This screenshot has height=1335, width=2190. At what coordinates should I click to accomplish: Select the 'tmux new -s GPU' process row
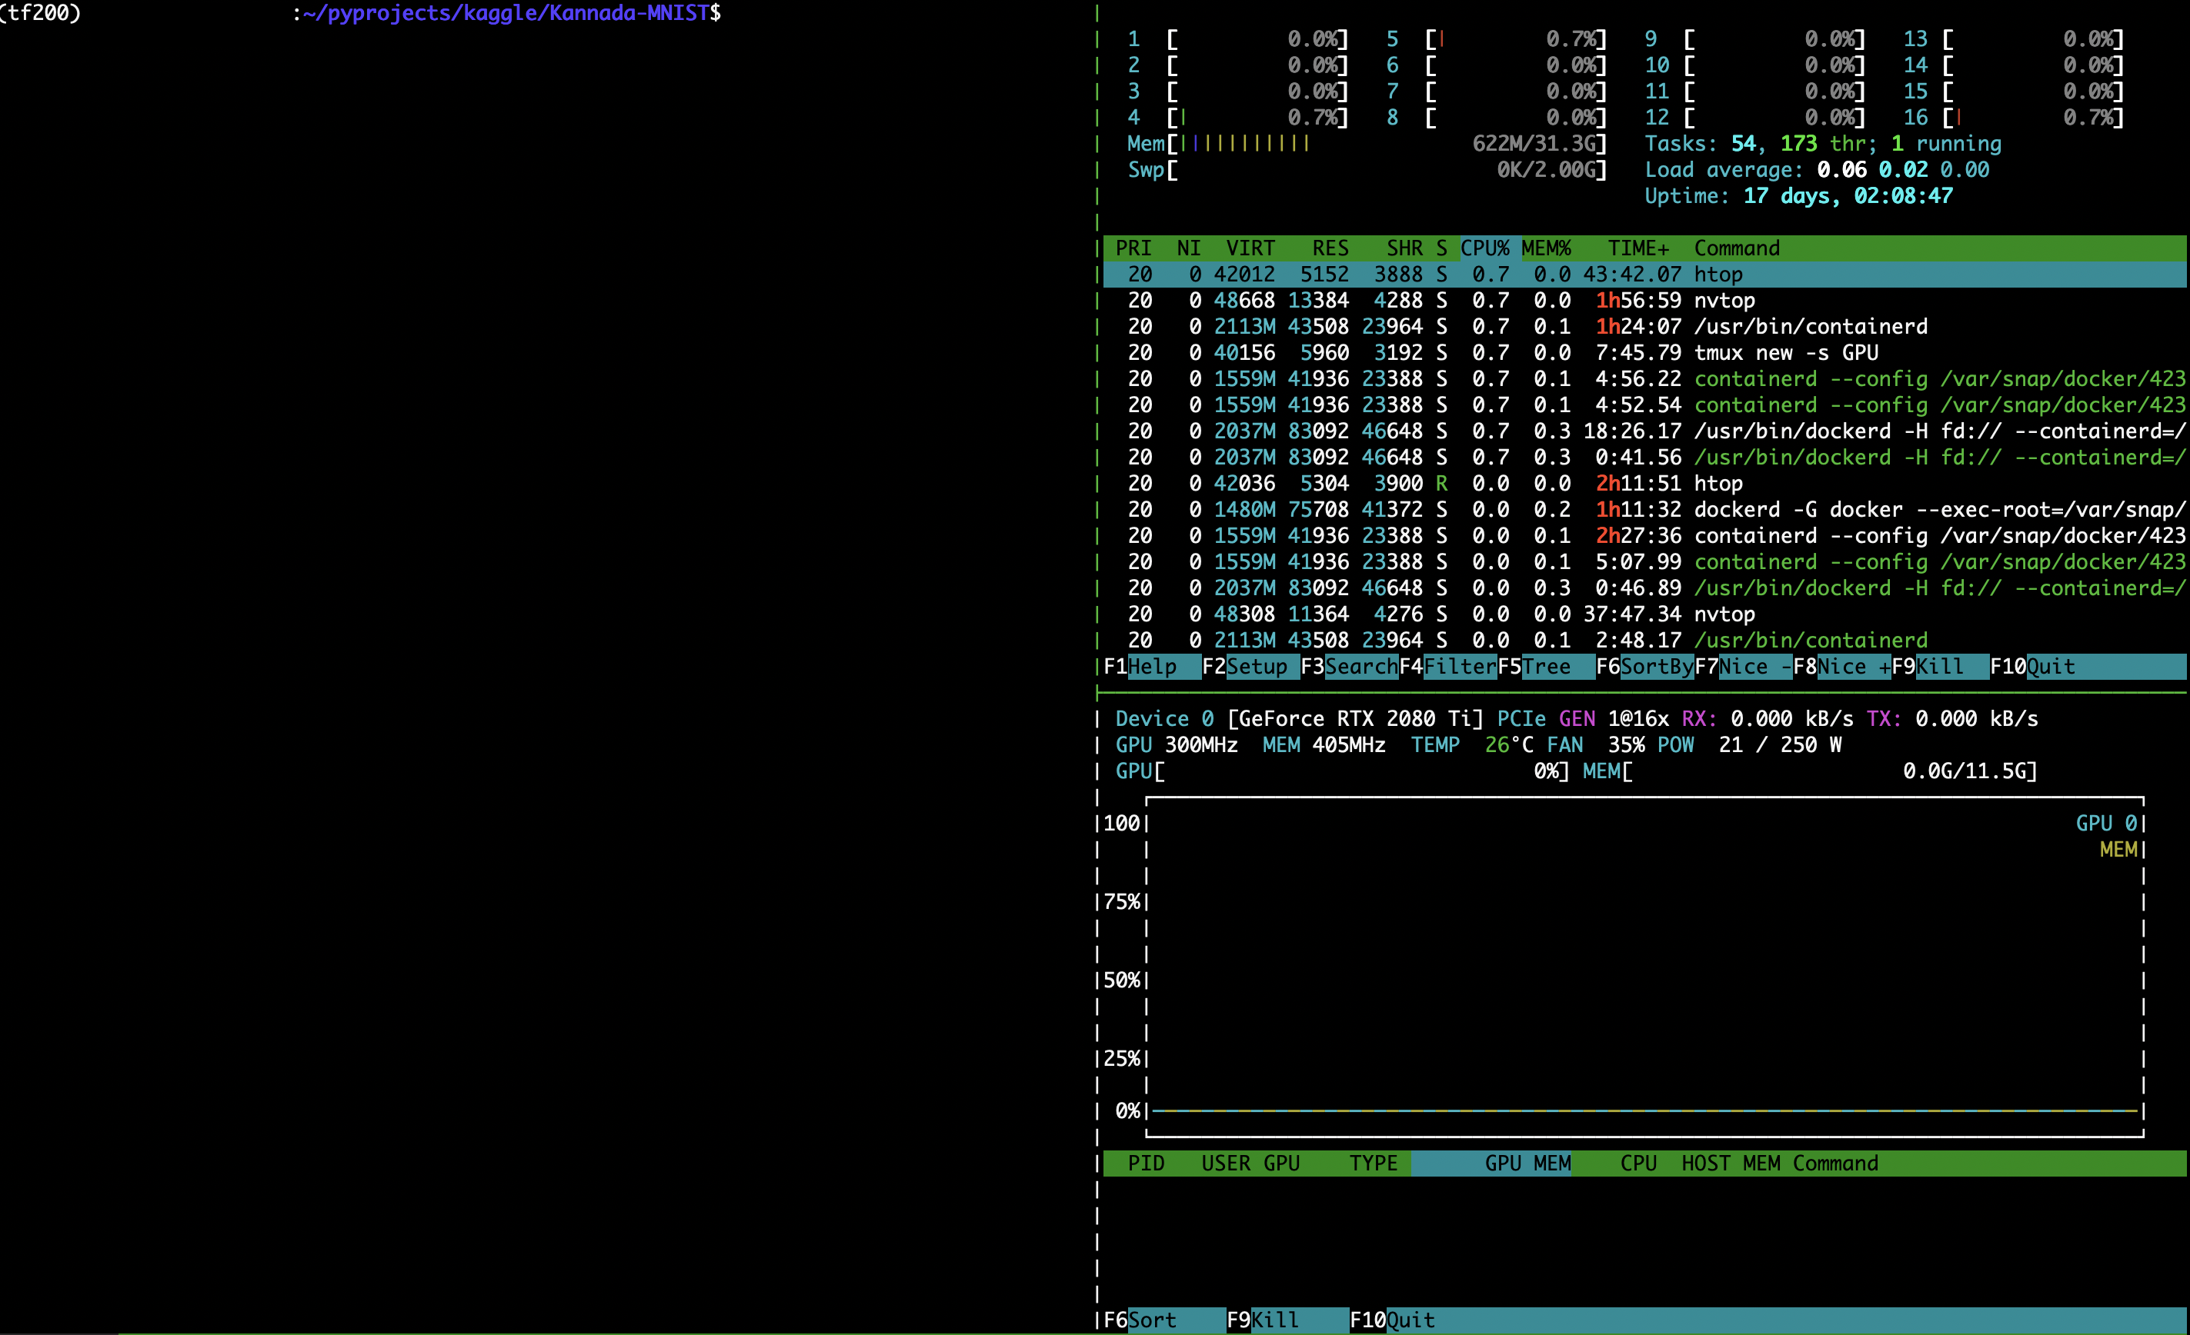coord(1644,354)
